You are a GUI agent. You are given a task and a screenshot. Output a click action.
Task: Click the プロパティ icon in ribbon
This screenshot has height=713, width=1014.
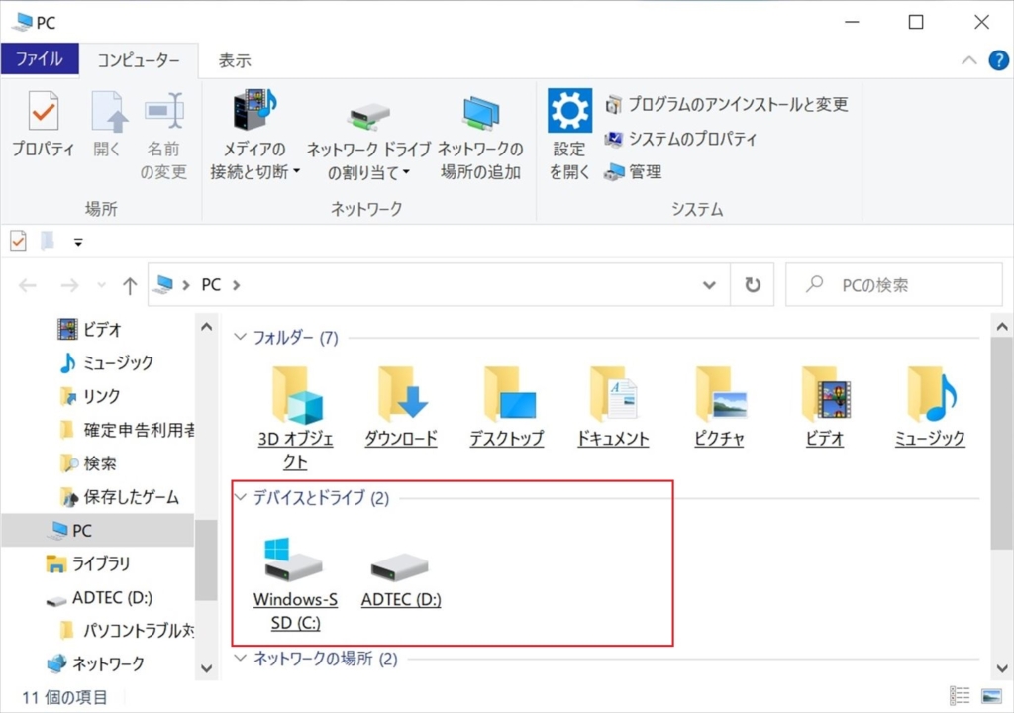point(43,112)
